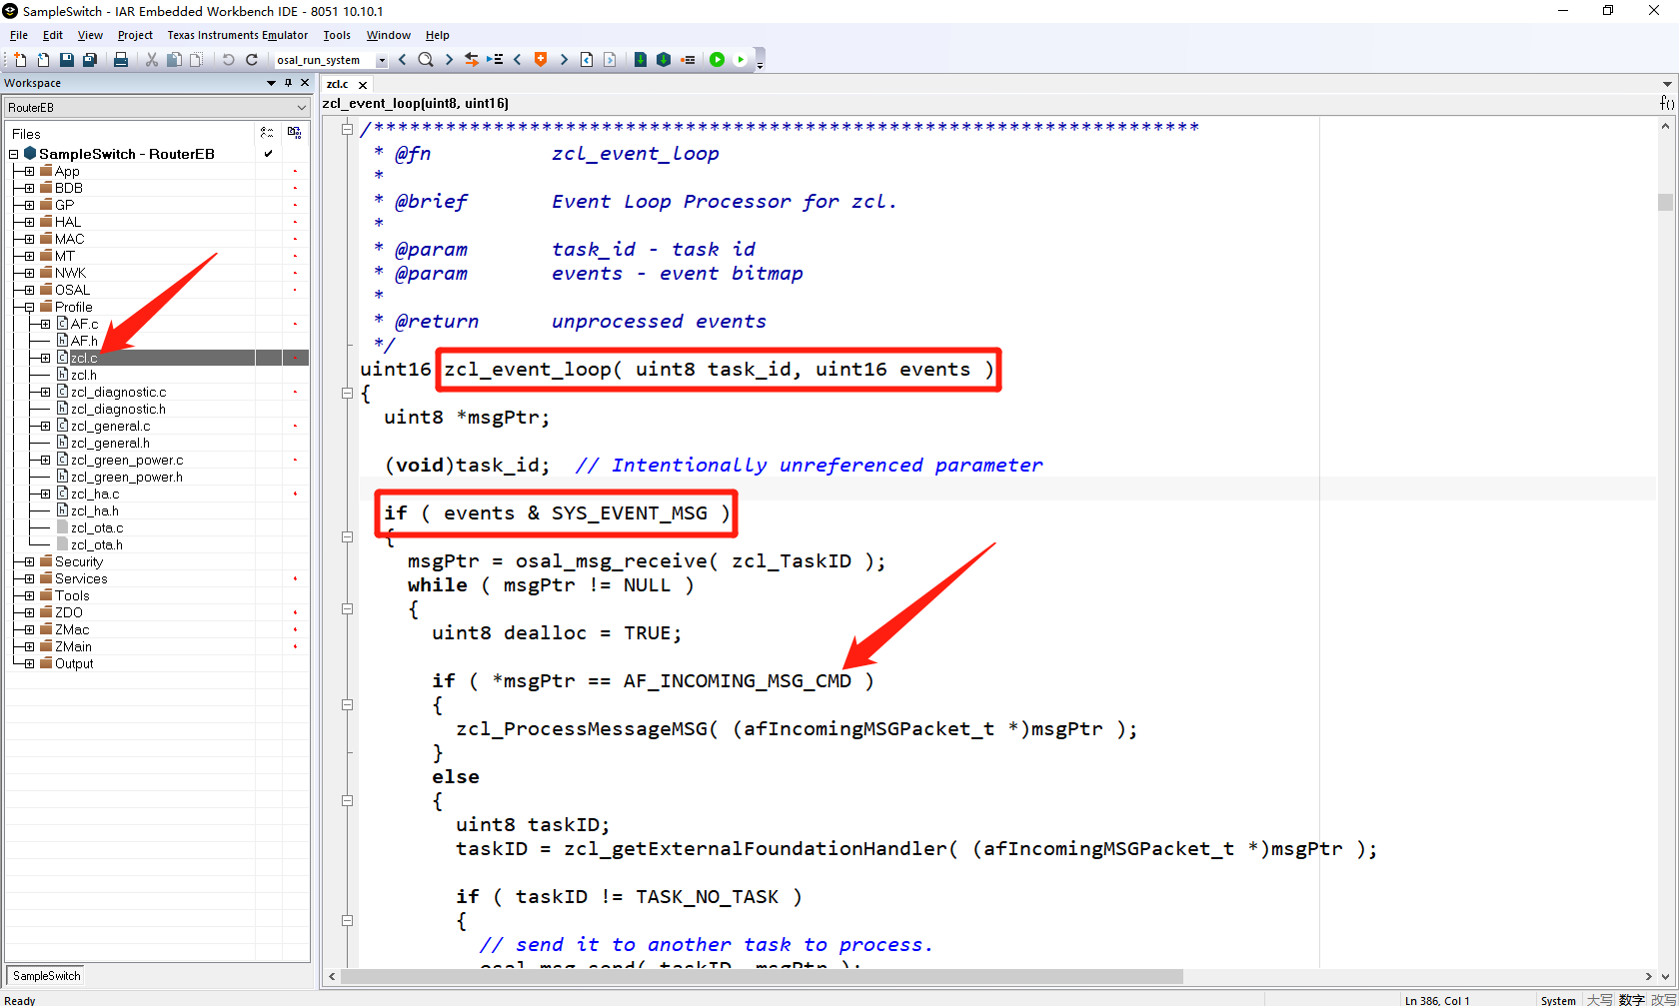Click the Print icon in toolbar

tap(121, 60)
